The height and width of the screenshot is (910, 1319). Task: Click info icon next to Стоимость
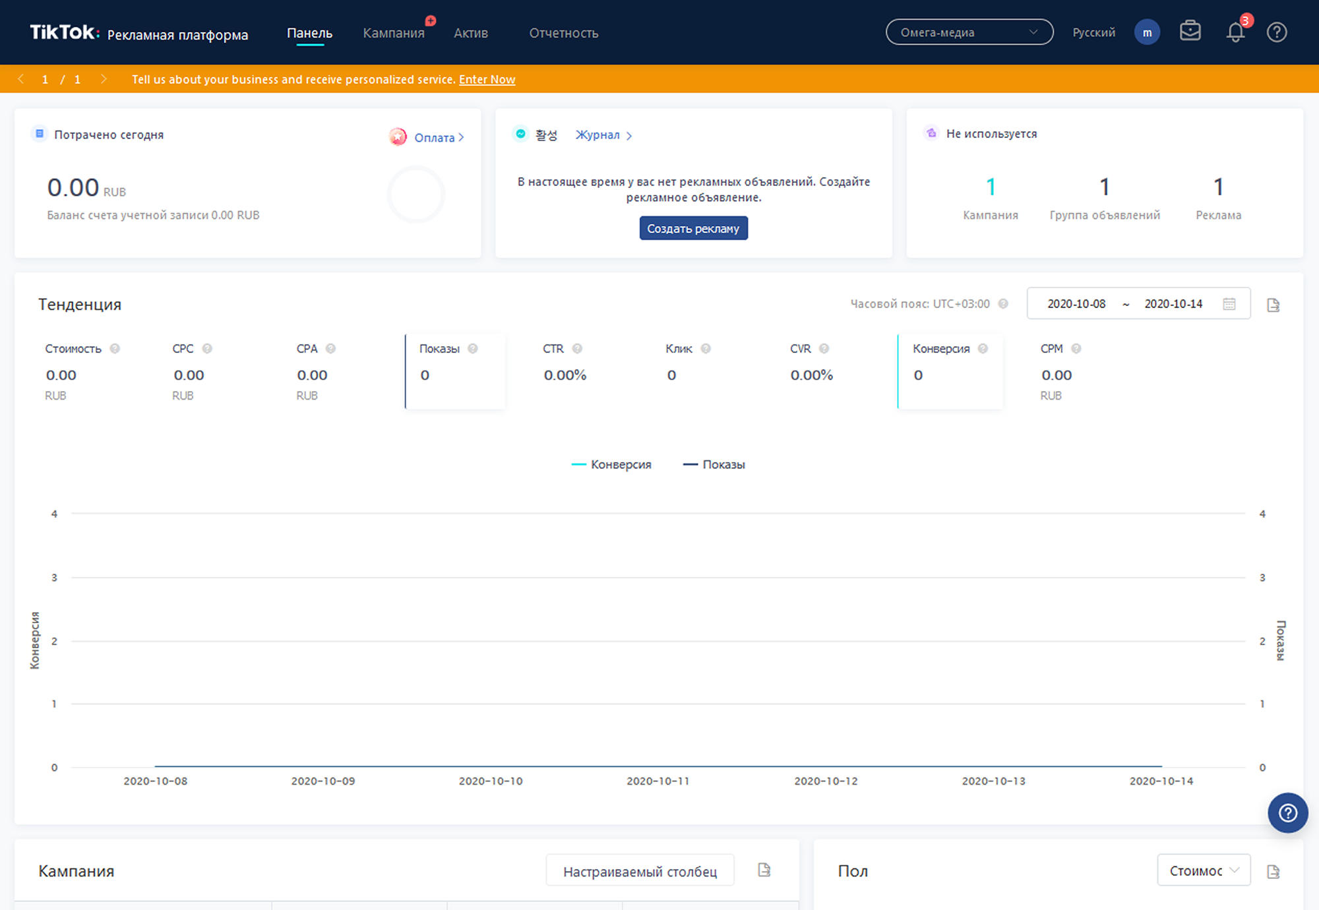coord(115,349)
